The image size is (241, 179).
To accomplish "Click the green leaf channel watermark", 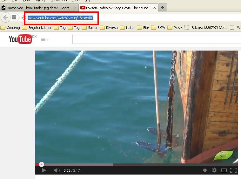I will [224, 155].
